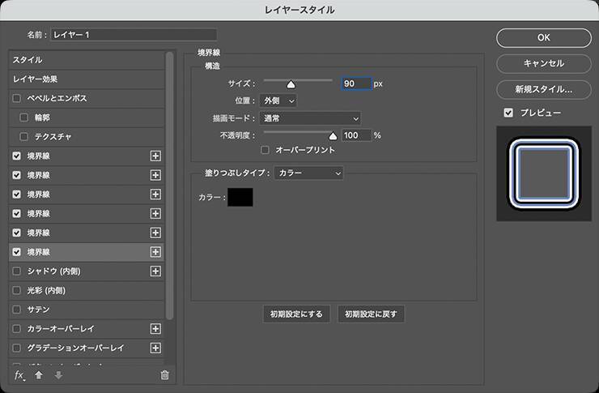The height and width of the screenshot is (393, 599).
Task: Click the style preview thumbnail
Action: 544,173
